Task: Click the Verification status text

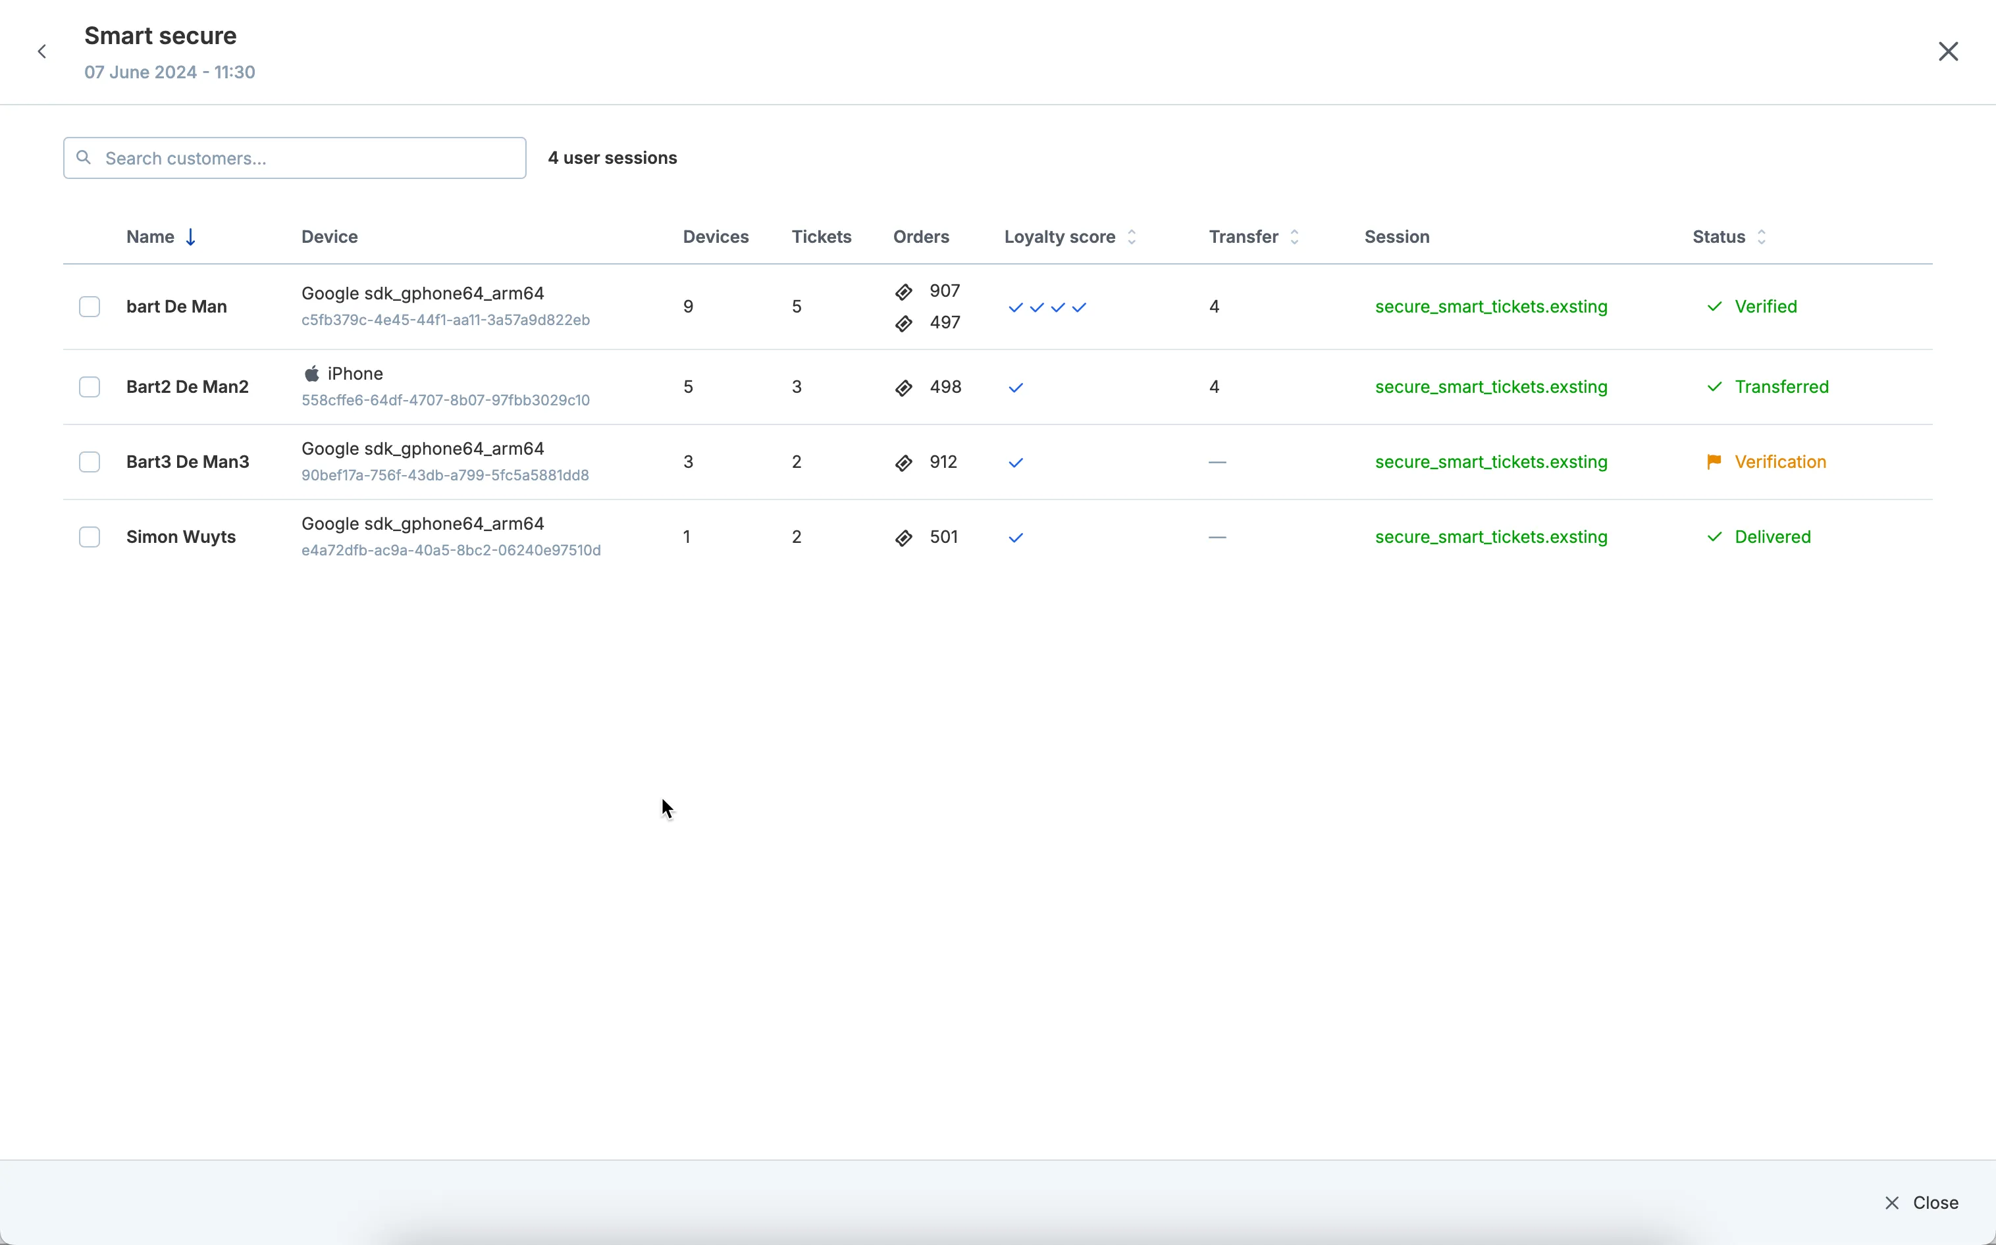Action: tap(1780, 462)
